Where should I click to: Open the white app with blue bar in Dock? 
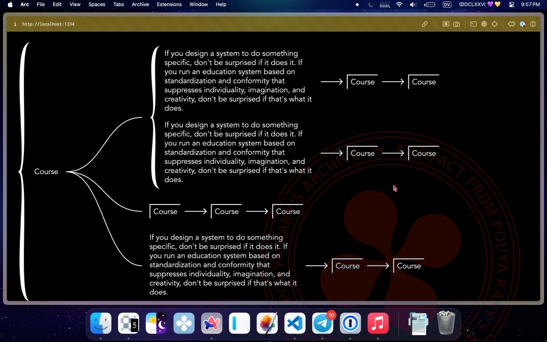[x=240, y=323]
